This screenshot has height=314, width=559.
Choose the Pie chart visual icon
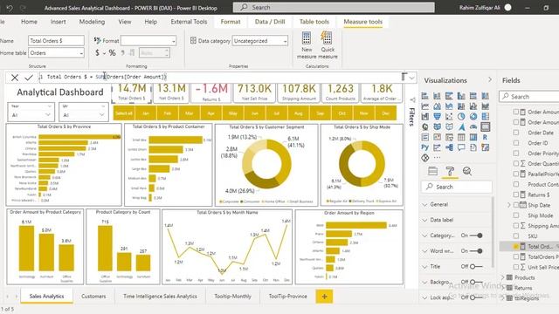[x=461, y=116]
